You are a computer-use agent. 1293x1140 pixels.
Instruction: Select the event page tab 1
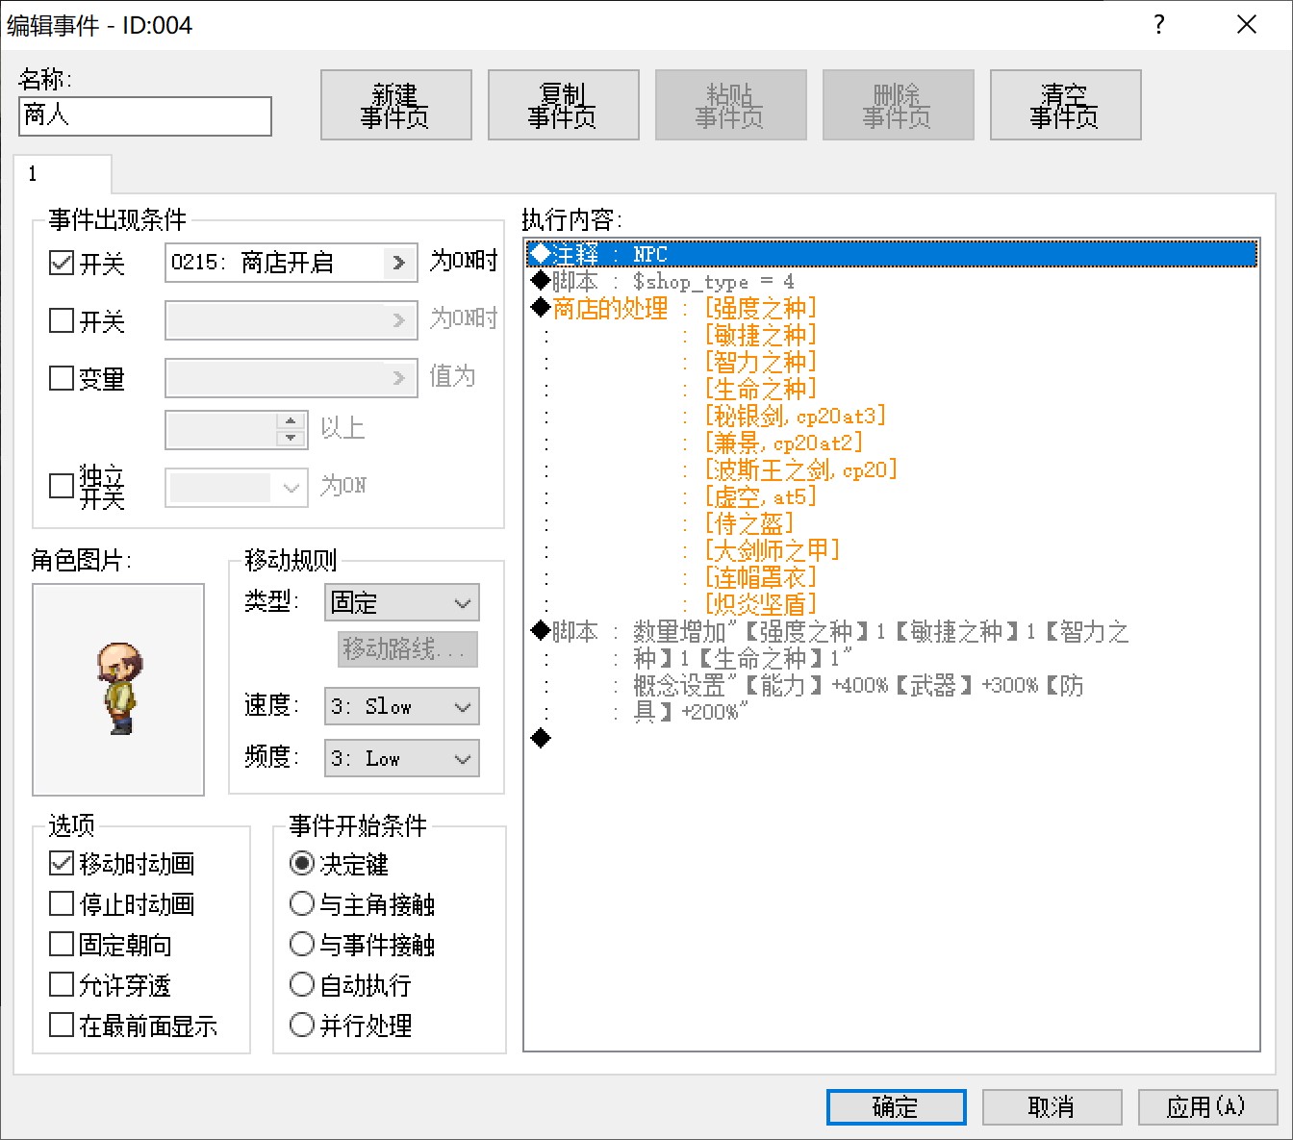pos(63,174)
